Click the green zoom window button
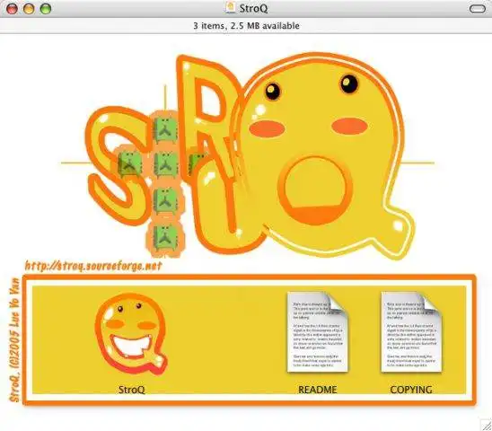The image size is (492, 431). pyautogui.click(x=46, y=8)
